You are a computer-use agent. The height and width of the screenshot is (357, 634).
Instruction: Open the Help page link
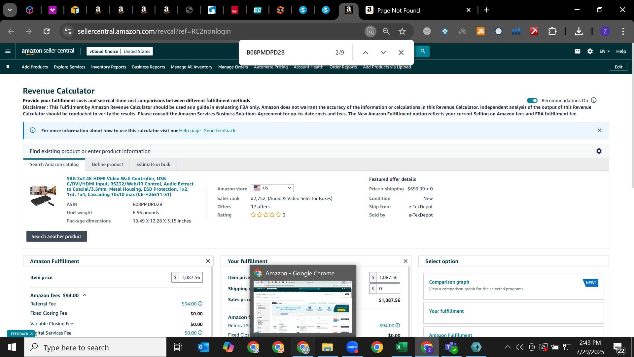(190, 131)
